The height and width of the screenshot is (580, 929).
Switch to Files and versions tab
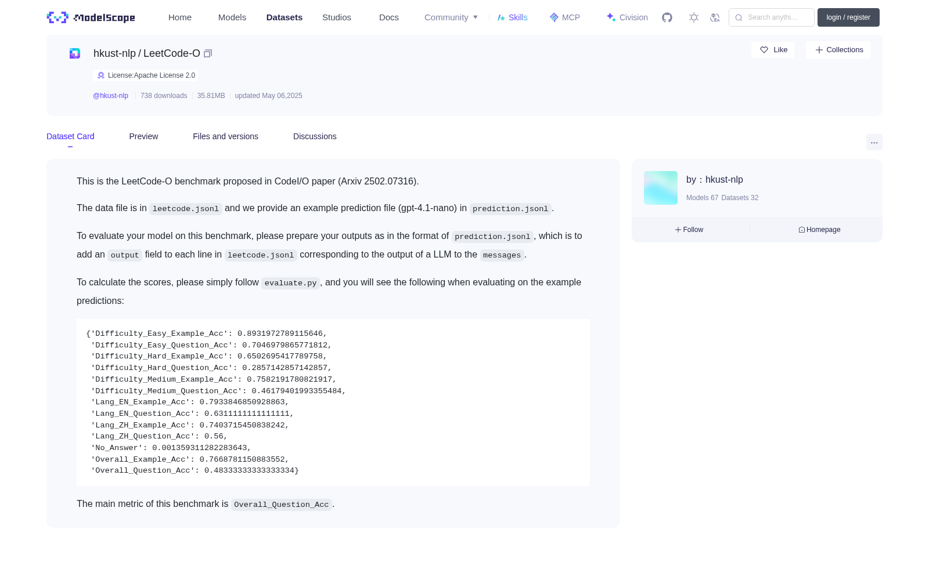[225, 136]
